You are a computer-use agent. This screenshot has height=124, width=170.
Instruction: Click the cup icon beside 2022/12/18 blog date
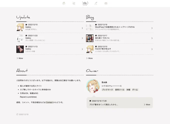(96, 25)
